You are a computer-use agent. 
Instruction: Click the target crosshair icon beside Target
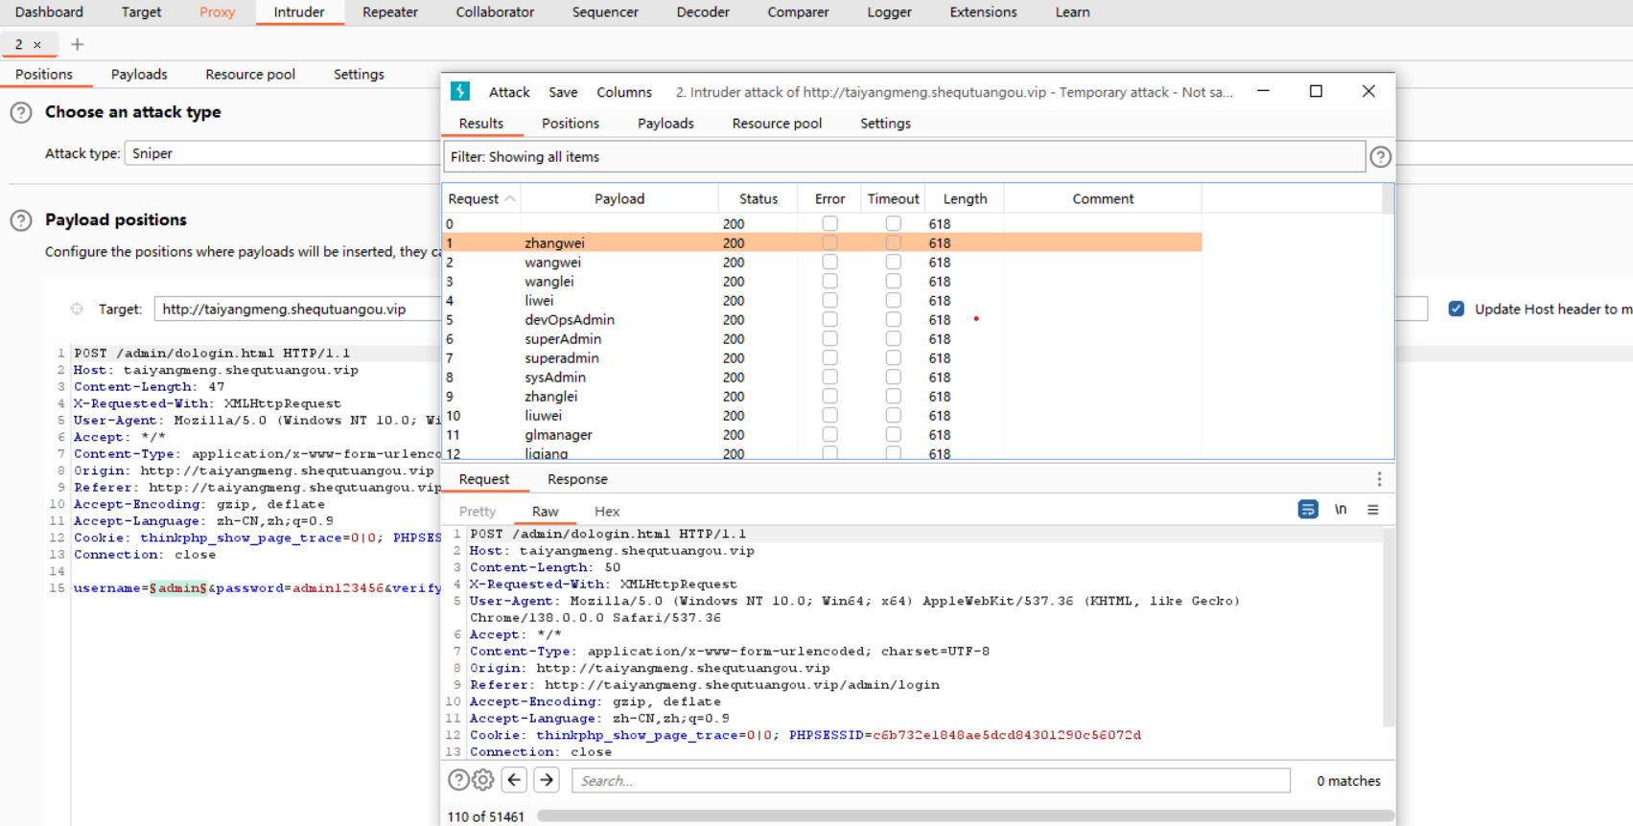[x=77, y=309]
